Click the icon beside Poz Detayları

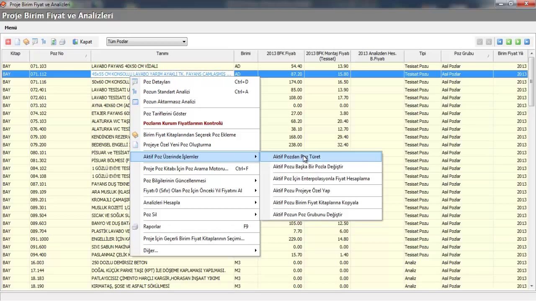click(135, 82)
